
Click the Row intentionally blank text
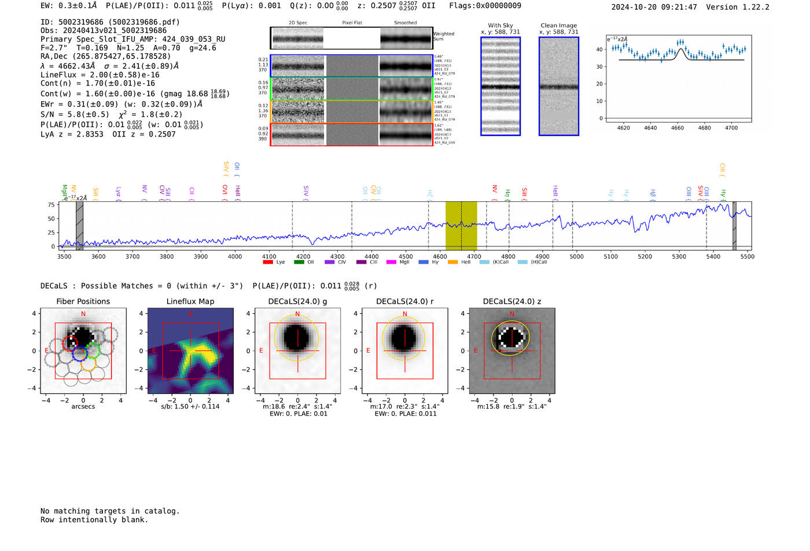(94, 520)
